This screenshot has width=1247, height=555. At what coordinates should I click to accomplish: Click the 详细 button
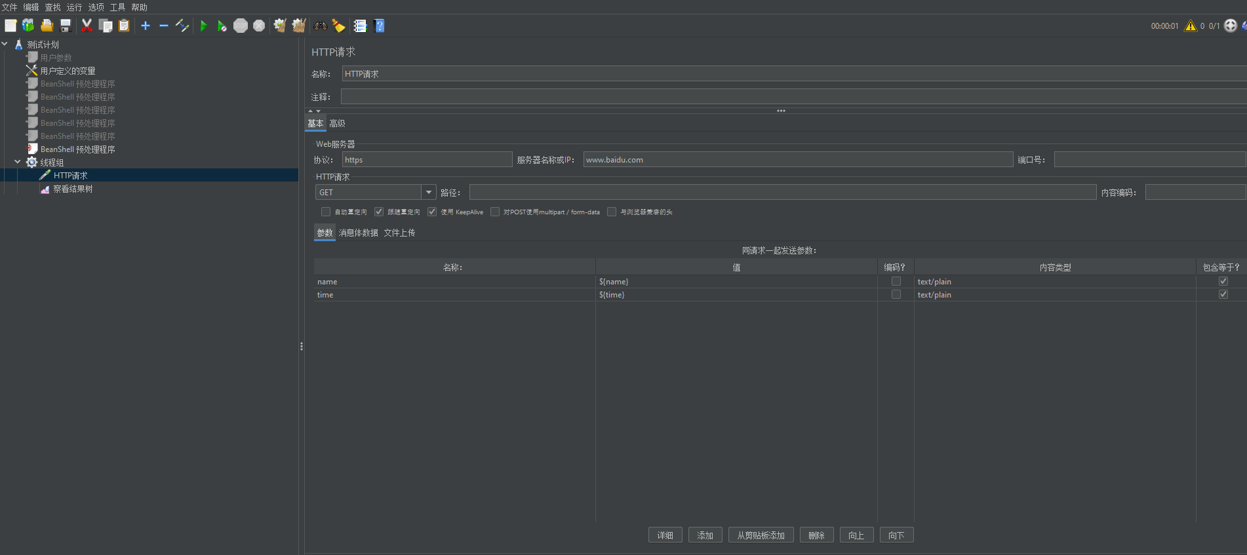coord(665,535)
